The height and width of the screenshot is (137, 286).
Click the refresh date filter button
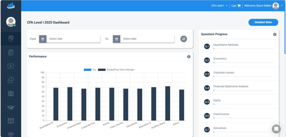(184, 39)
